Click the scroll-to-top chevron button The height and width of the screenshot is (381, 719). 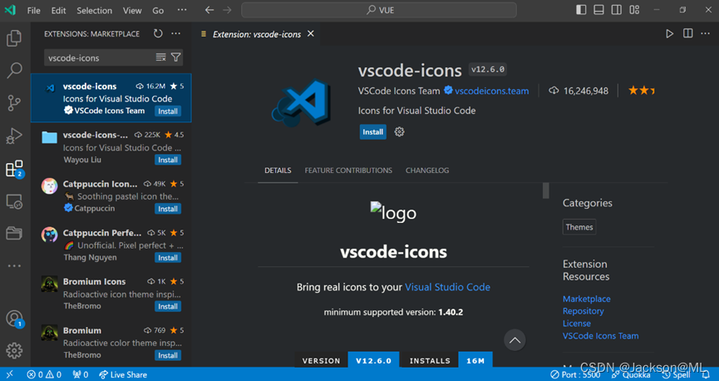(515, 340)
